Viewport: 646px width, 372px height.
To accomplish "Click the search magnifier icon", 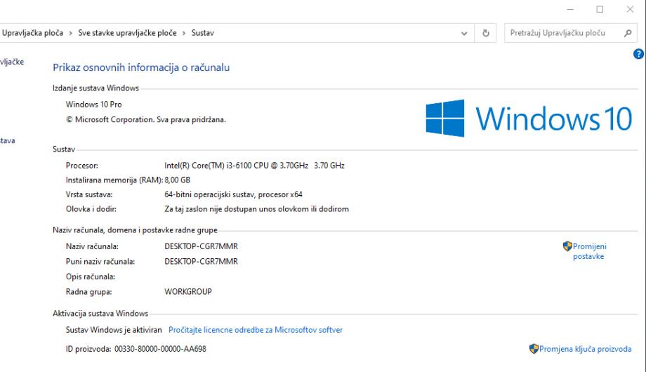I will coord(628,33).
